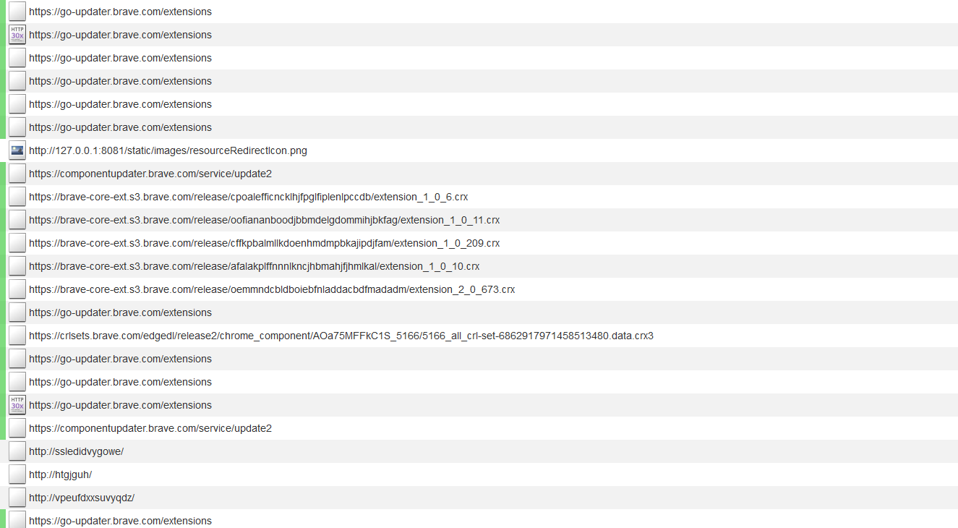
Task: Select the last go-updater.brave.com/extensions row
Action: click(506, 520)
